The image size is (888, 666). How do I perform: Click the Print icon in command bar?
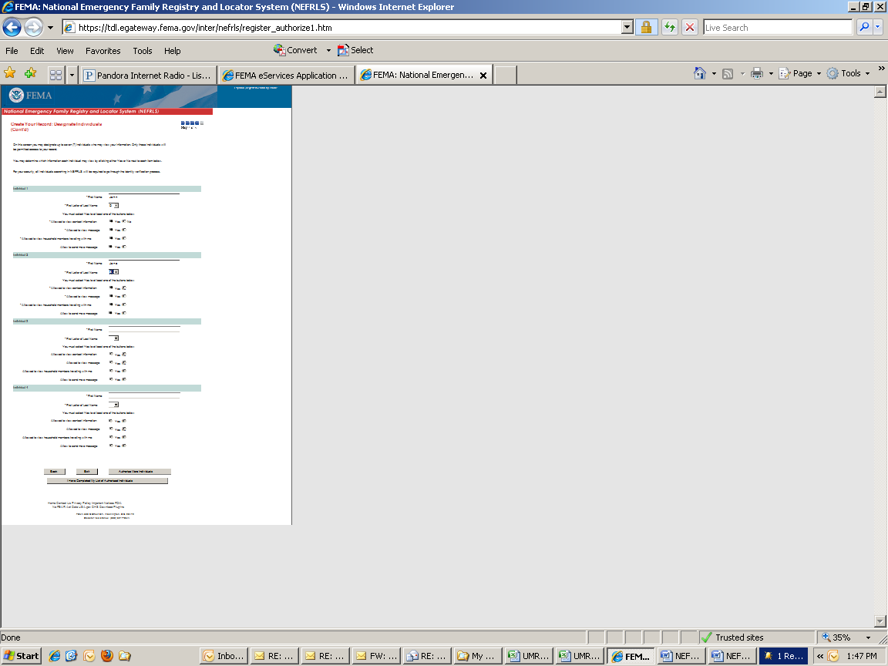point(756,73)
